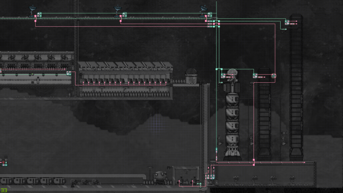Select the leftmost storage tank at bottom
The width and height of the screenshot is (343, 193).
tap(6, 181)
